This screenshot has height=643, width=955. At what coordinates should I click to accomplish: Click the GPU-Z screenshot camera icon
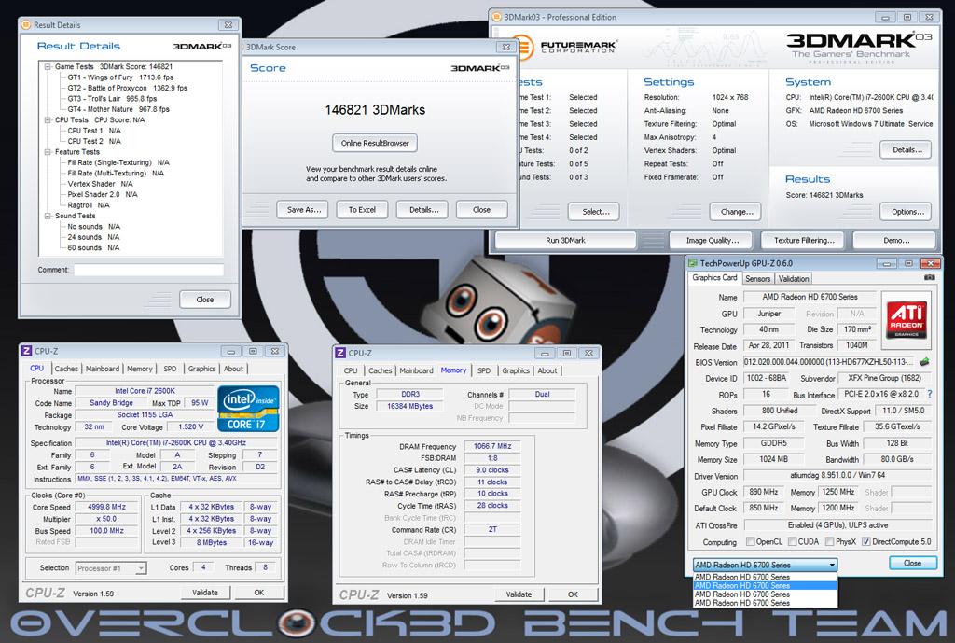[930, 277]
